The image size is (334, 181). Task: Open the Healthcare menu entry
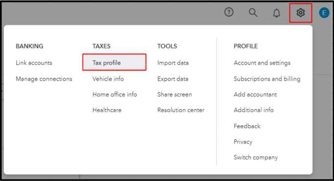107,110
